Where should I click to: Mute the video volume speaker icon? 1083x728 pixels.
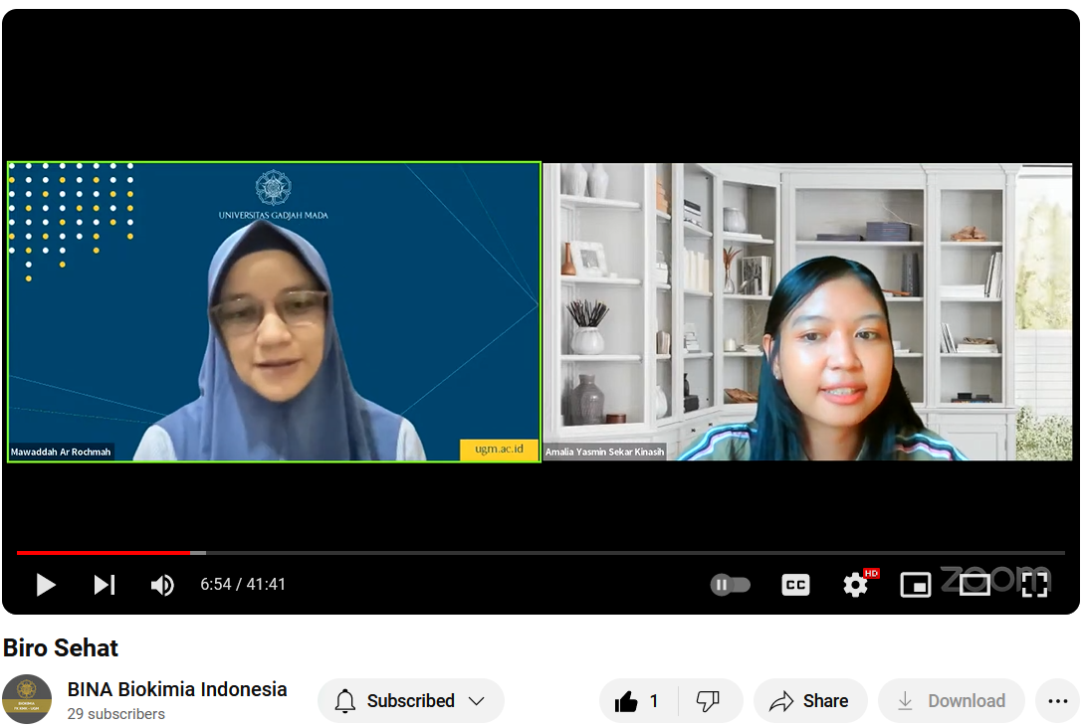(161, 585)
